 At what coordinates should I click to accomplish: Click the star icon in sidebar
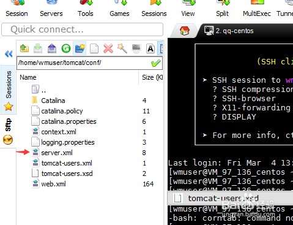click(x=9, y=107)
